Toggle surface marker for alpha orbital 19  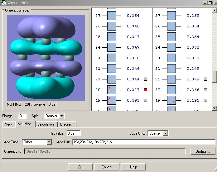tap(146, 100)
